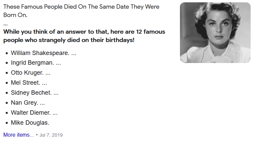Click the Ingrid Bergman portrait thumbnail
Viewport: 254px width, 142px height.
click(215, 33)
